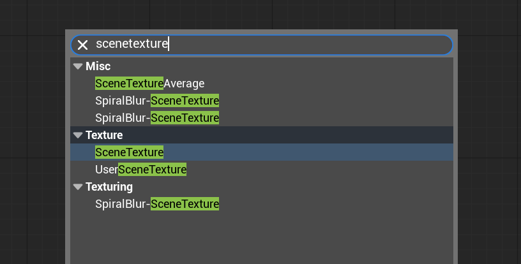521x264 pixels.
Task: Click blank space right of the Misc header
Action: point(287,66)
